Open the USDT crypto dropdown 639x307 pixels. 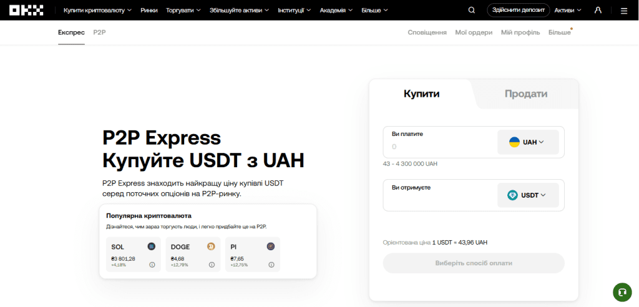point(528,195)
